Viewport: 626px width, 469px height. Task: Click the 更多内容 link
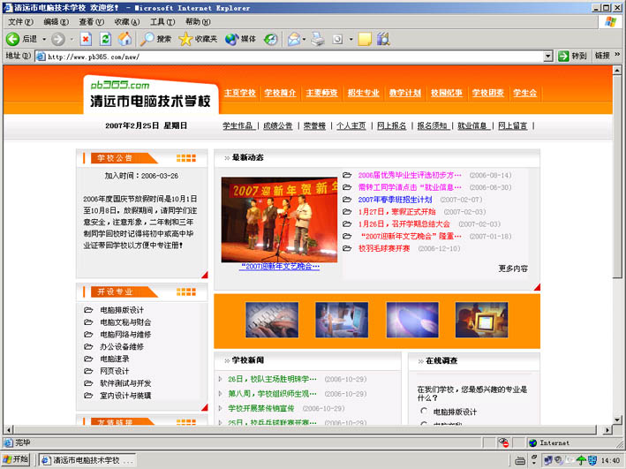(513, 269)
